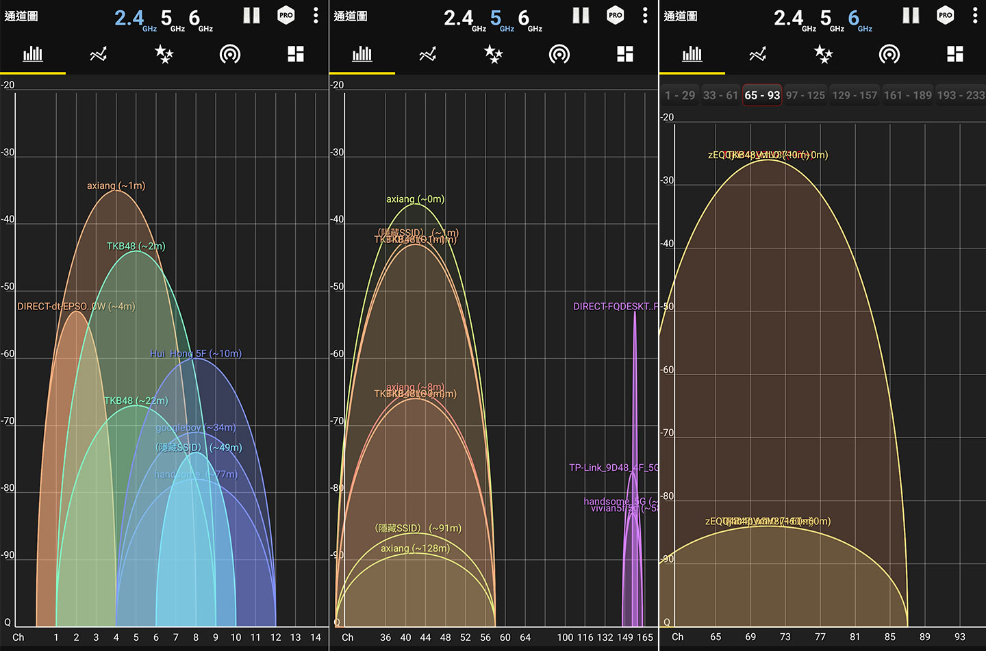Image resolution: width=986 pixels, height=651 pixels.
Task: Open channel rating stars icon in middle panel
Action: [494, 54]
